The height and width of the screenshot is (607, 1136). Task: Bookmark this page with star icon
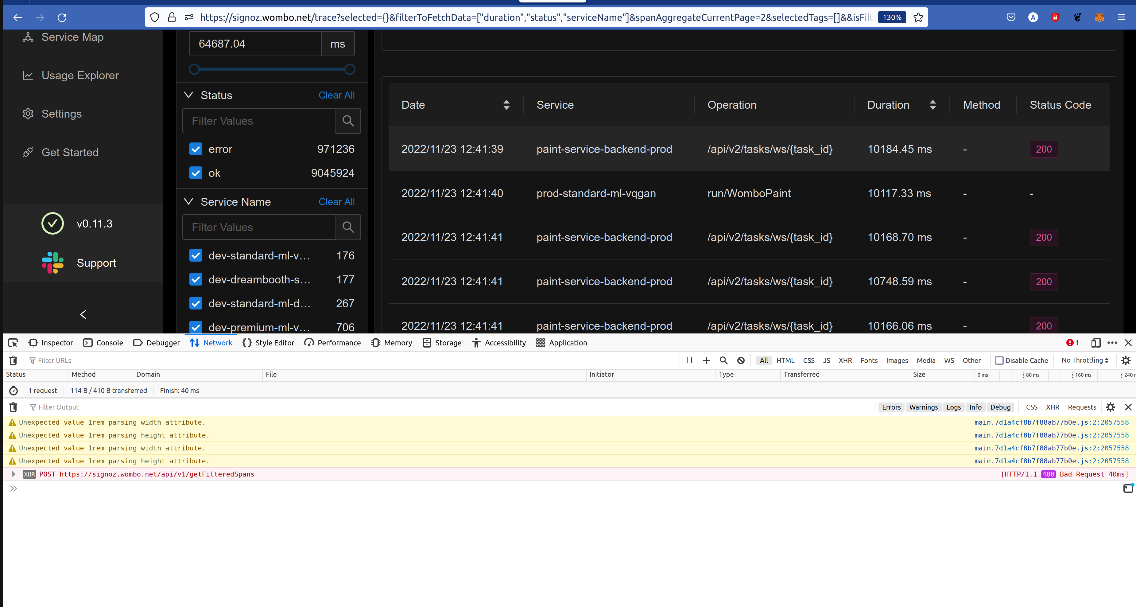click(x=919, y=17)
